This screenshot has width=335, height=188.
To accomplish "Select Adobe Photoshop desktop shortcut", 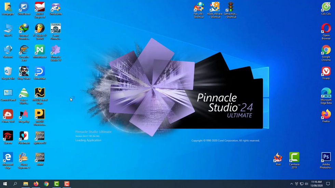I will [x=326, y=161].
